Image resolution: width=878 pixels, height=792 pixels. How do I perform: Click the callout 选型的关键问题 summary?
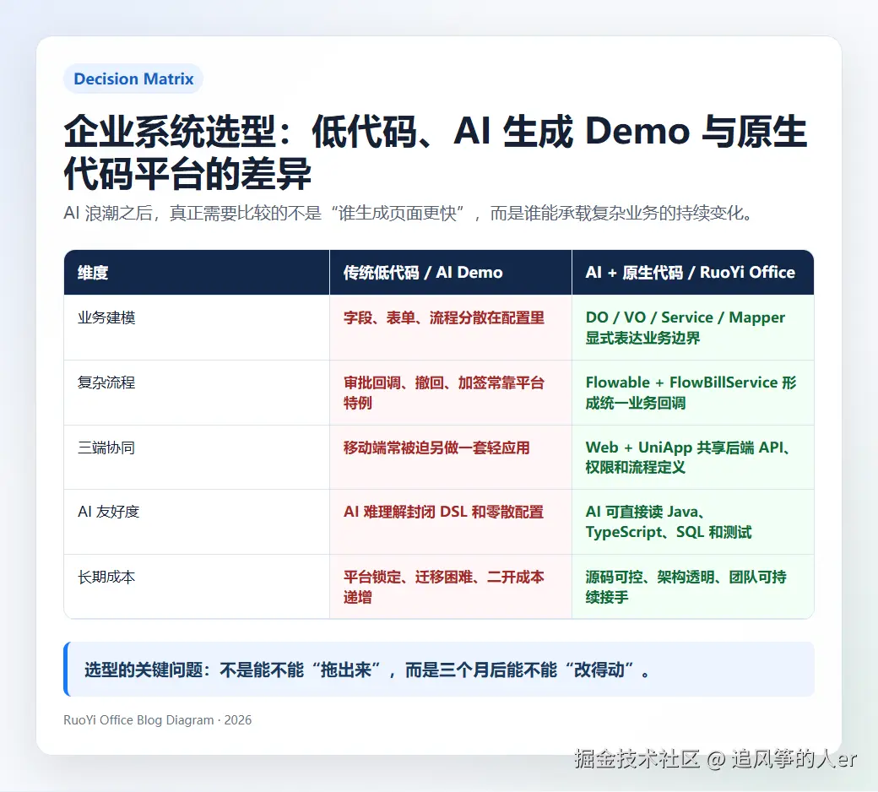tap(439, 670)
